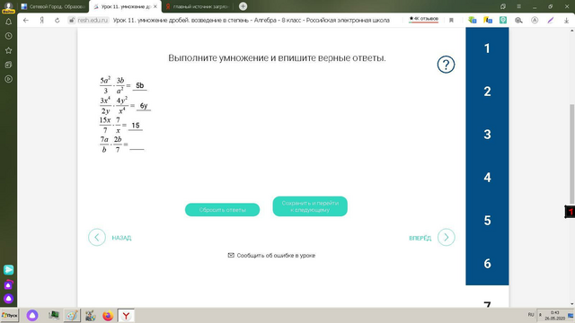Switch to Сетевой Город tab
Image resolution: width=575 pixels, height=323 pixels.
pyautogui.click(x=53, y=6)
